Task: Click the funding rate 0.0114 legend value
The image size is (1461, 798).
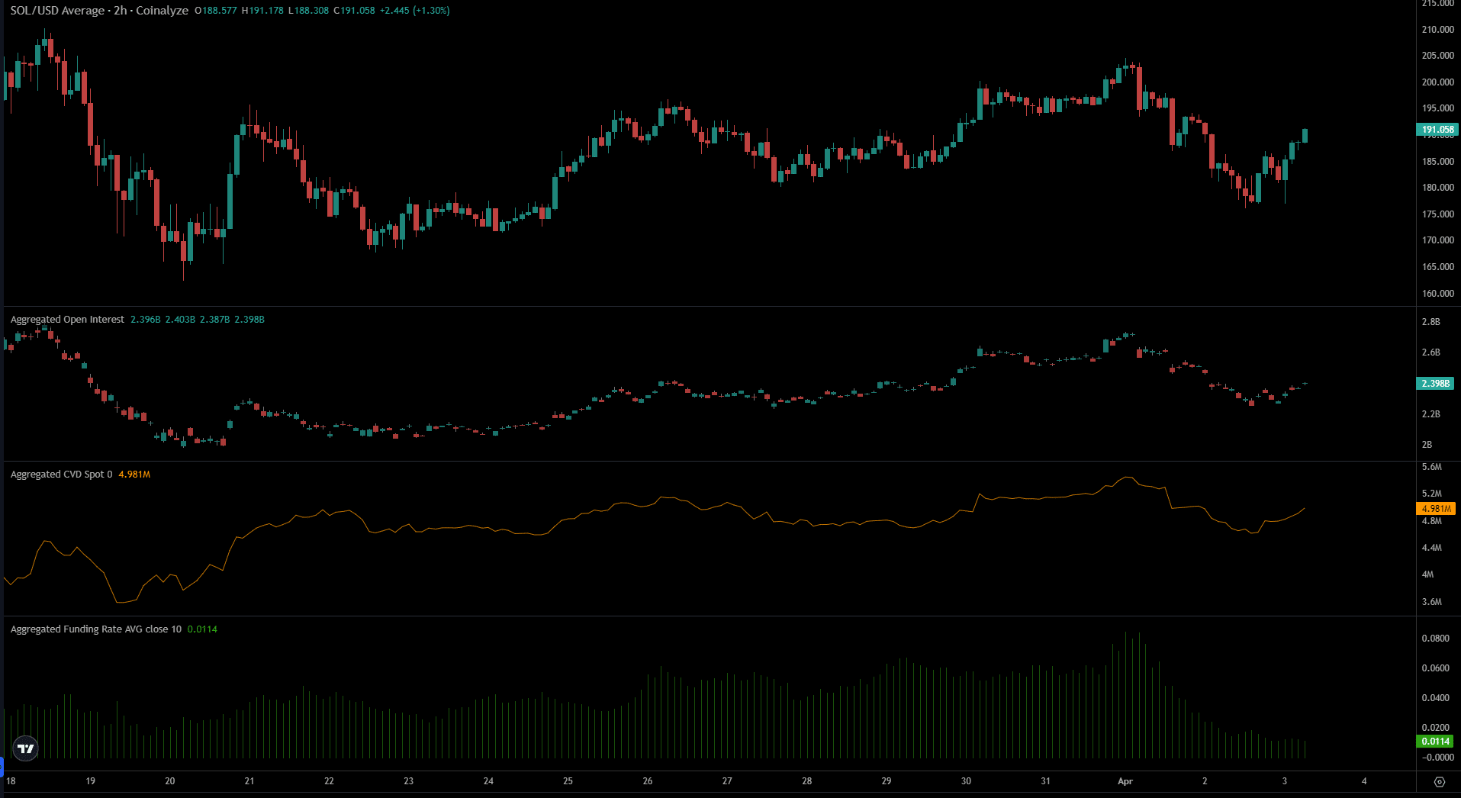Action: click(202, 629)
